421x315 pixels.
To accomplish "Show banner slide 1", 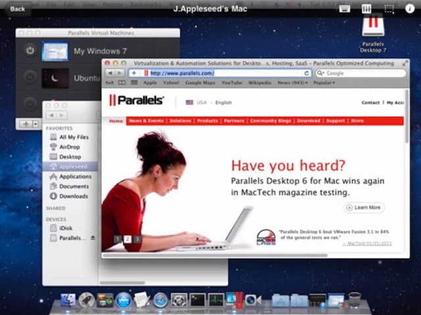I will click(118, 239).
